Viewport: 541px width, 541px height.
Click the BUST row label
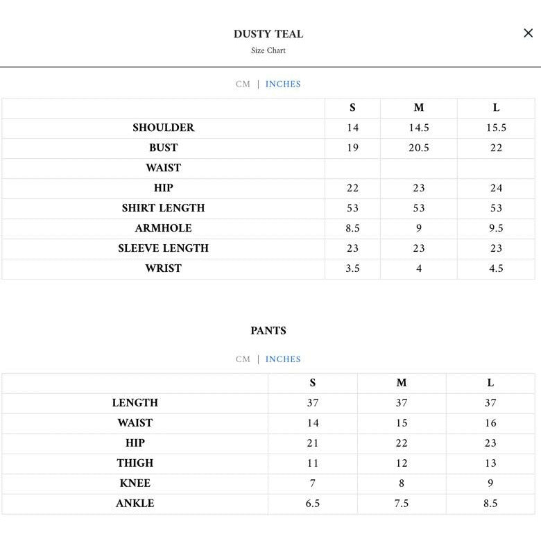tap(164, 148)
